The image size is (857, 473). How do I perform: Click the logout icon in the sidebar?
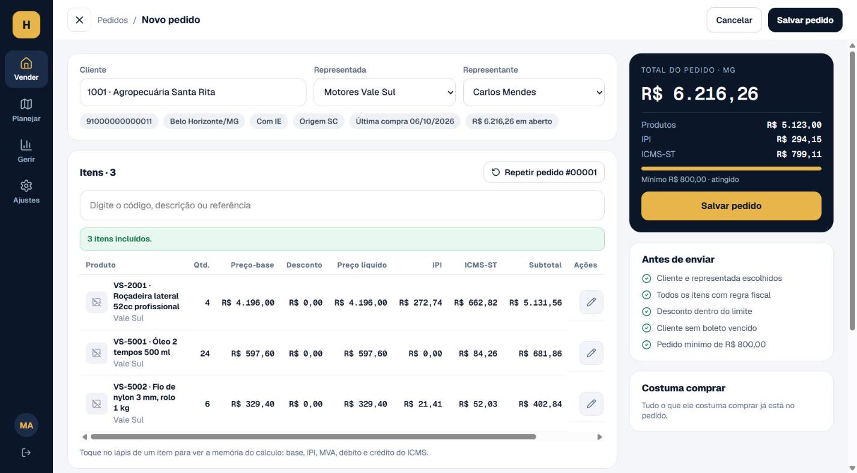point(26,453)
